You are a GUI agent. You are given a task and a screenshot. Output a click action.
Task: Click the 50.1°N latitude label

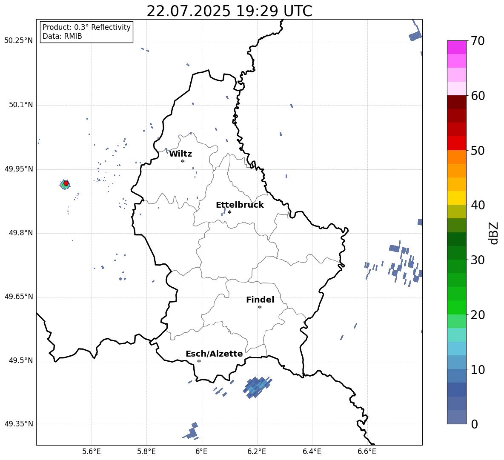coord(21,105)
